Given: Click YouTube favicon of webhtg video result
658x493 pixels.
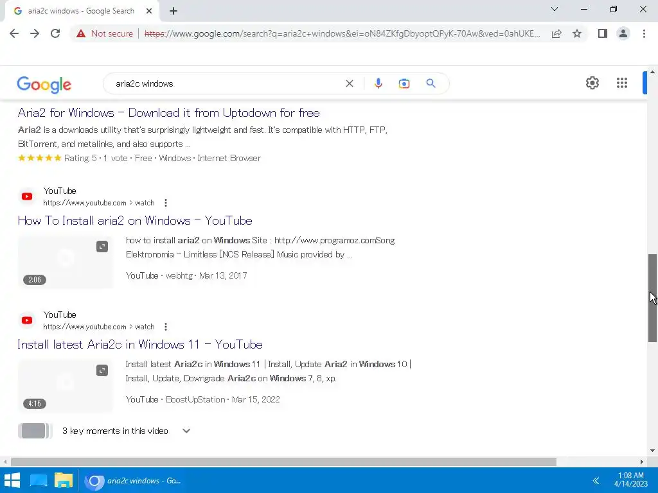Looking at the screenshot, I should (x=27, y=196).
